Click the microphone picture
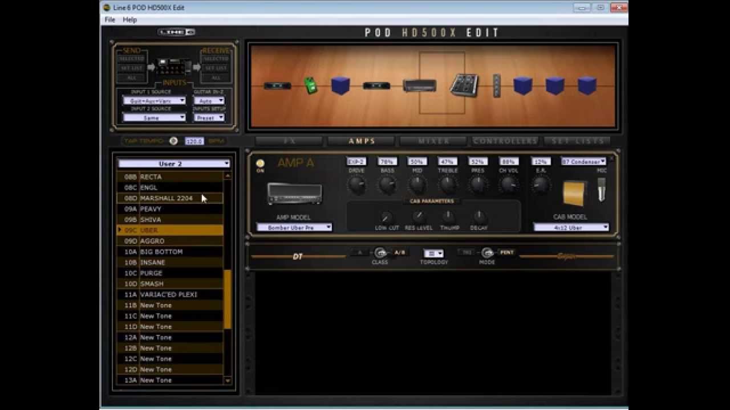 (601, 190)
